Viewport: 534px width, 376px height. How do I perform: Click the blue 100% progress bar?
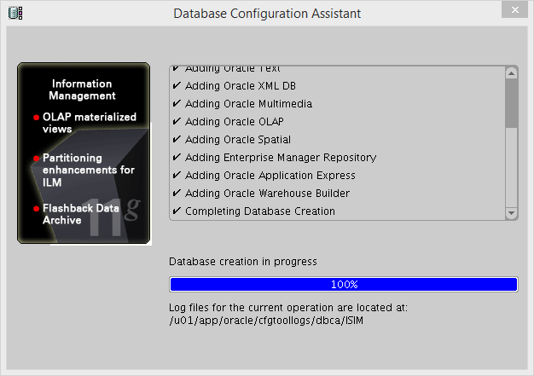pos(344,284)
